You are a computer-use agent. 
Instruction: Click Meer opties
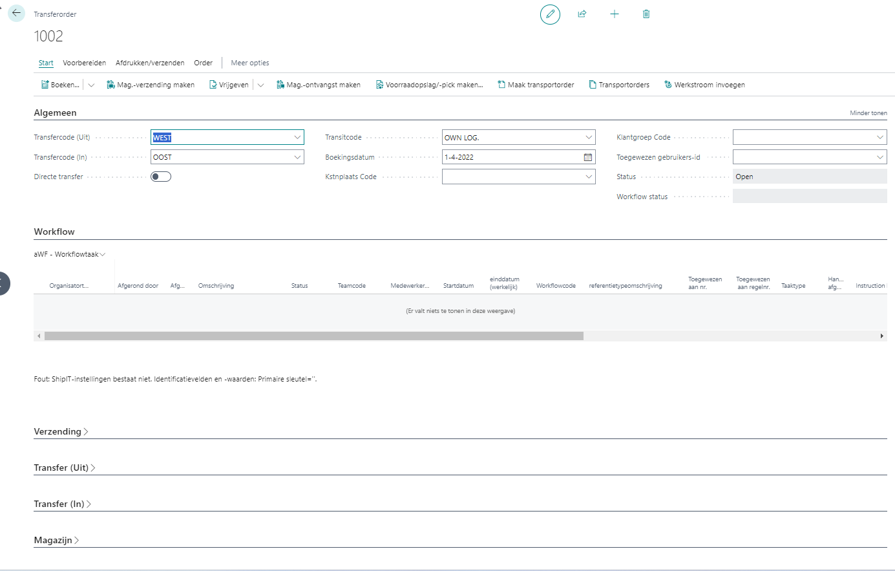pyautogui.click(x=250, y=63)
